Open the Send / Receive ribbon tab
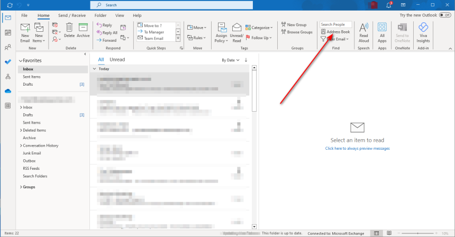The width and height of the screenshot is (455, 237). tap(72, 15)
